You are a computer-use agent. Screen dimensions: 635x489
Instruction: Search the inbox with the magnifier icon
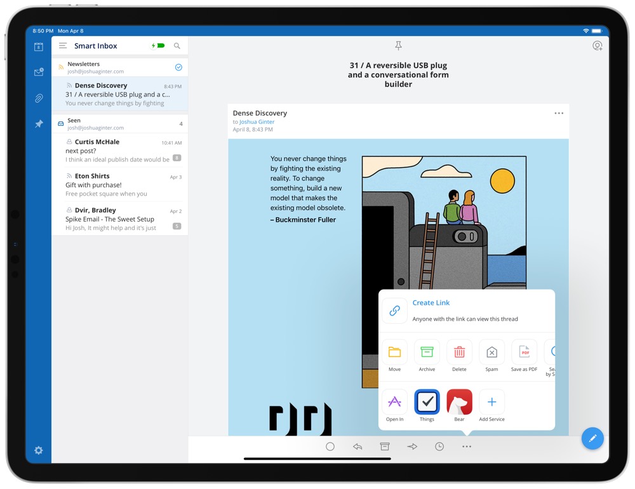point(177,46)
